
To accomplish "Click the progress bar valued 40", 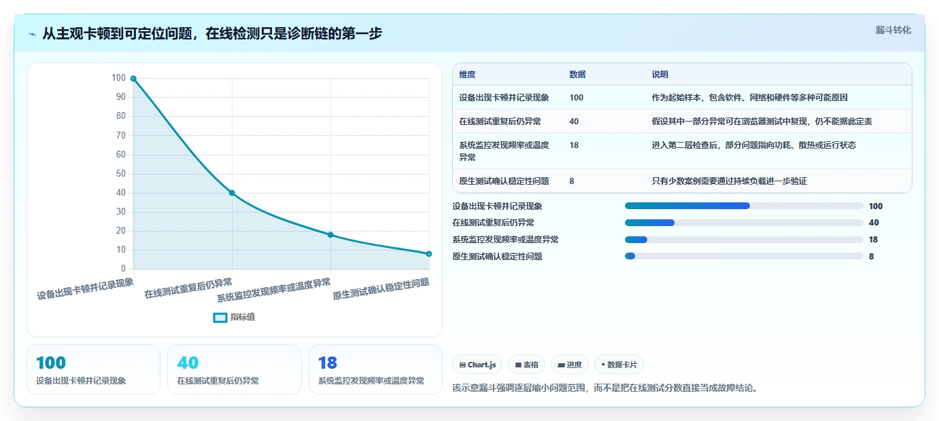I will pyautogui.click(x=744, y=223).
